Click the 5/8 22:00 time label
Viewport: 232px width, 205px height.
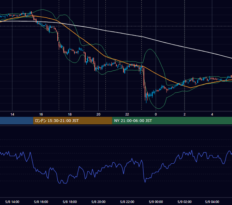(x=127, y=202)
